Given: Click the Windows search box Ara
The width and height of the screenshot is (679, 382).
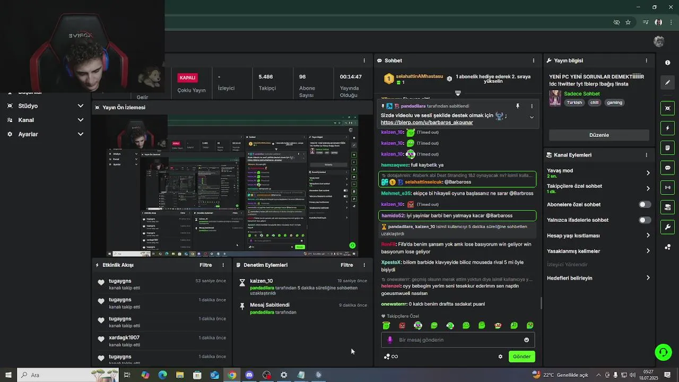Looking at the screenshot, I should pos(69,375).
